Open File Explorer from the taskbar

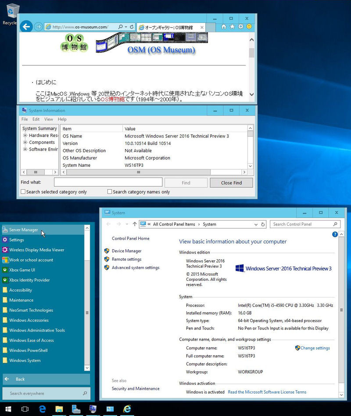pos(59,409)
